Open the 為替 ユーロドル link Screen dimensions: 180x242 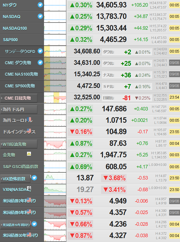[x=18, y=120]
